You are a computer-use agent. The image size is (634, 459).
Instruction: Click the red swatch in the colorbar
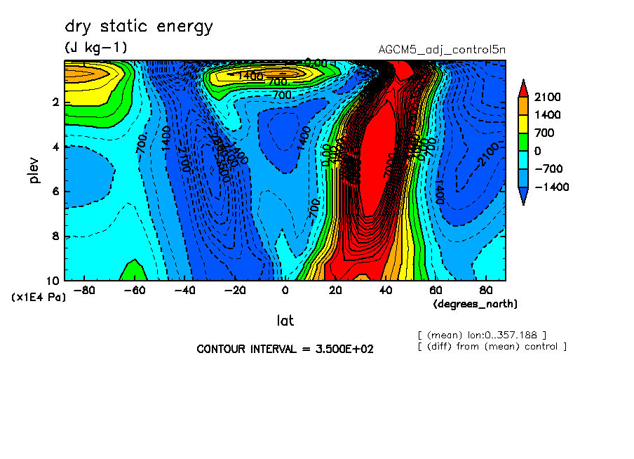523,88
